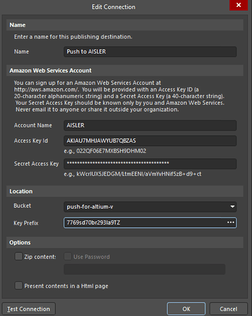Click example key text starting with kWcrlUX5JEDGM

pyautogui.click(x=139, y=174)
